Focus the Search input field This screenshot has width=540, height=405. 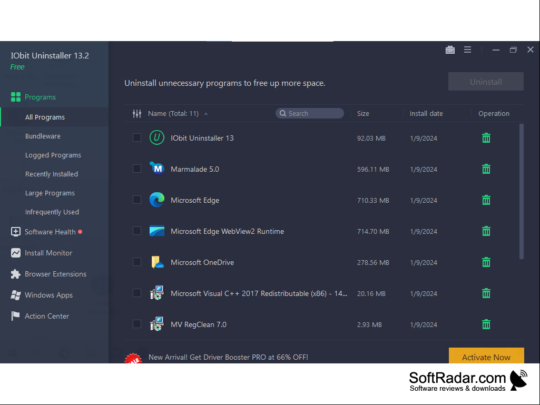(x=310, y=113)
